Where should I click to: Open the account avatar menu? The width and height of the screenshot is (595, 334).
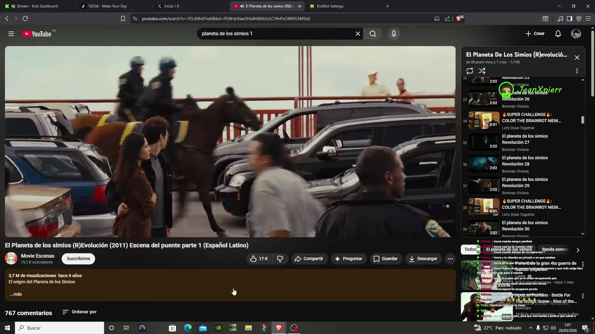(x=576, y=34)
